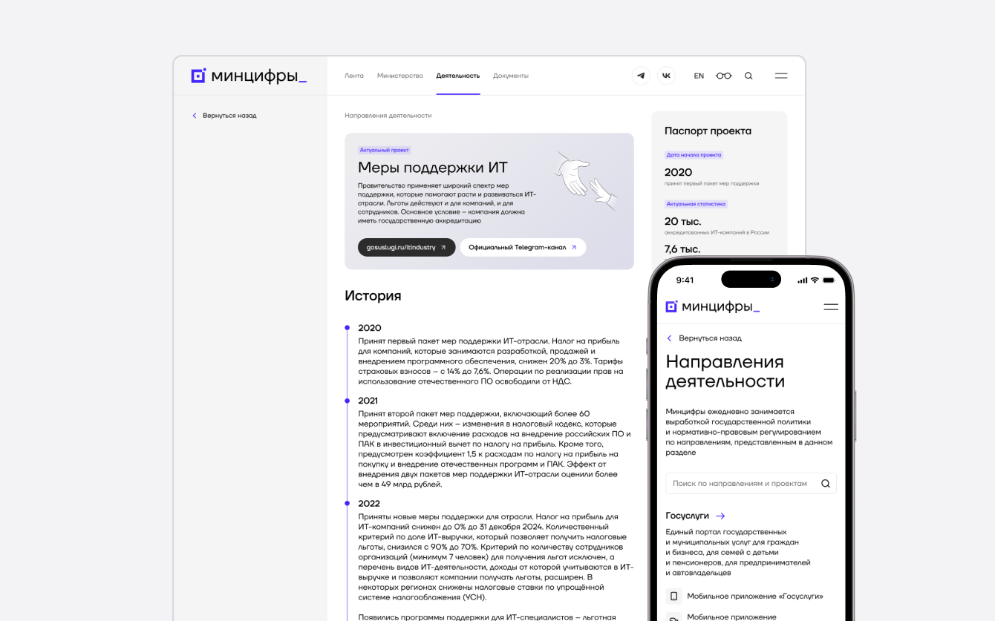Viewport: 995px width, 621px height.
Task: Select the 2020 entry in the История timeline
Action: click(370, 328)
